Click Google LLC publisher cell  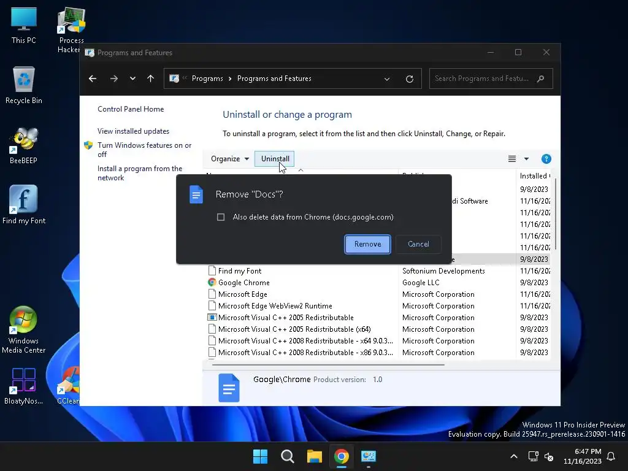(421, 282)
